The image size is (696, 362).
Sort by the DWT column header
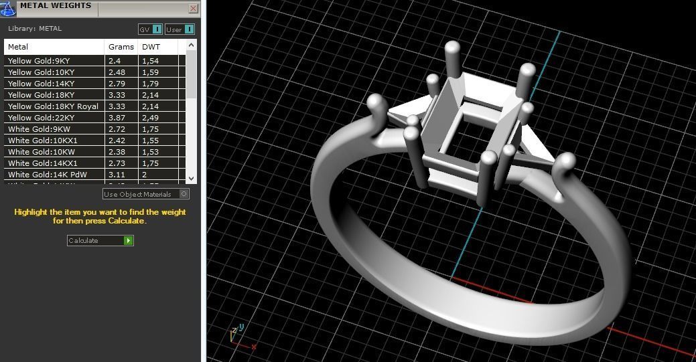point(158,47)
